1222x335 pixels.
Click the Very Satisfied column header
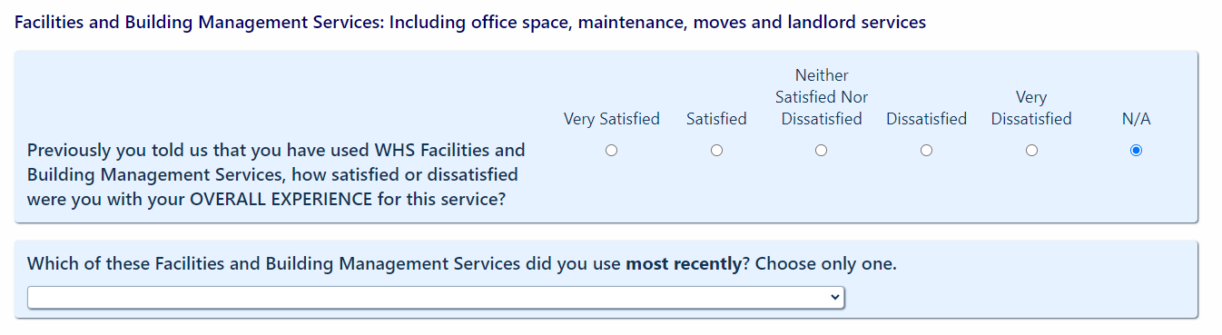point(612,119)
